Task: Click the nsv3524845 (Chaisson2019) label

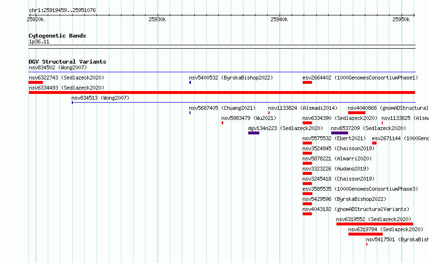Action: click(338, 148)
